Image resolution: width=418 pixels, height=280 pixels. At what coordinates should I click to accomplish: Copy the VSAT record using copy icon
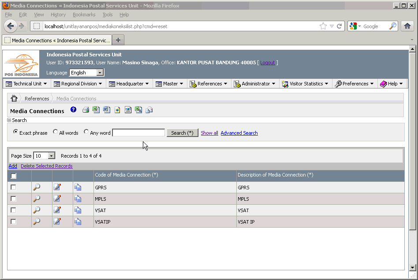tap(78, 210)
